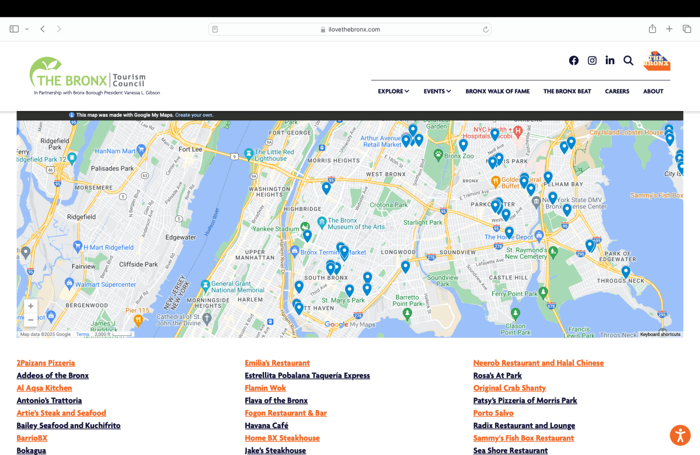This screenshot has height=455, width=700.
Task: Open the Al Aqsa Kitchen link
Action: [44, 388]
